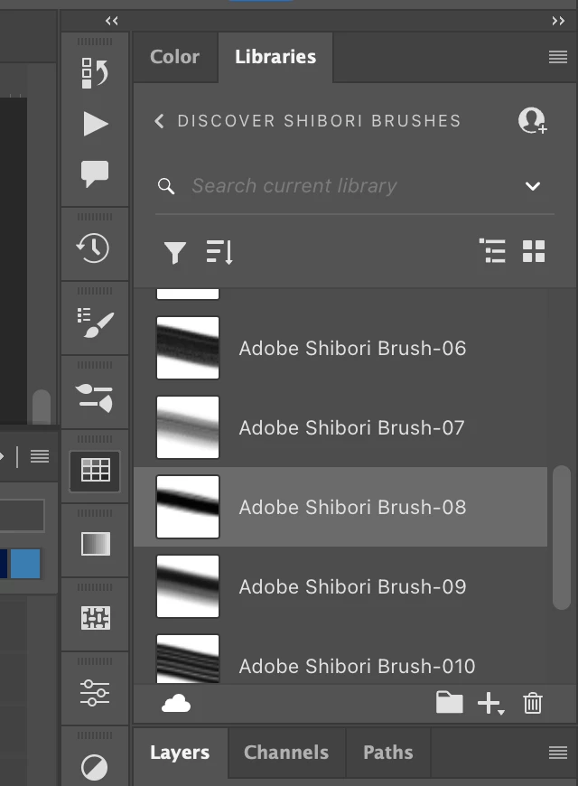Select the Layers tab
The image size is (578, 786).
click(x=180, y=753)
